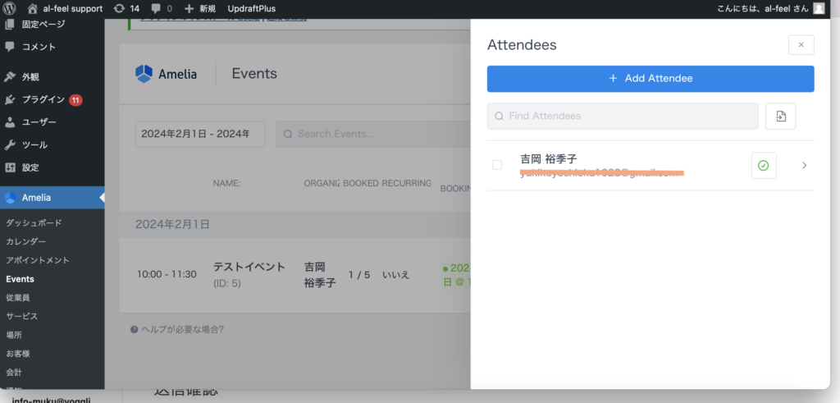The image size is (840, 403).
Task: Click user avatar in admin bar
Action: 819,8
